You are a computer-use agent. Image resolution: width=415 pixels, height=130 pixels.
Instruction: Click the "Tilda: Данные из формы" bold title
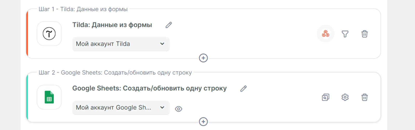tap(112, 25)
